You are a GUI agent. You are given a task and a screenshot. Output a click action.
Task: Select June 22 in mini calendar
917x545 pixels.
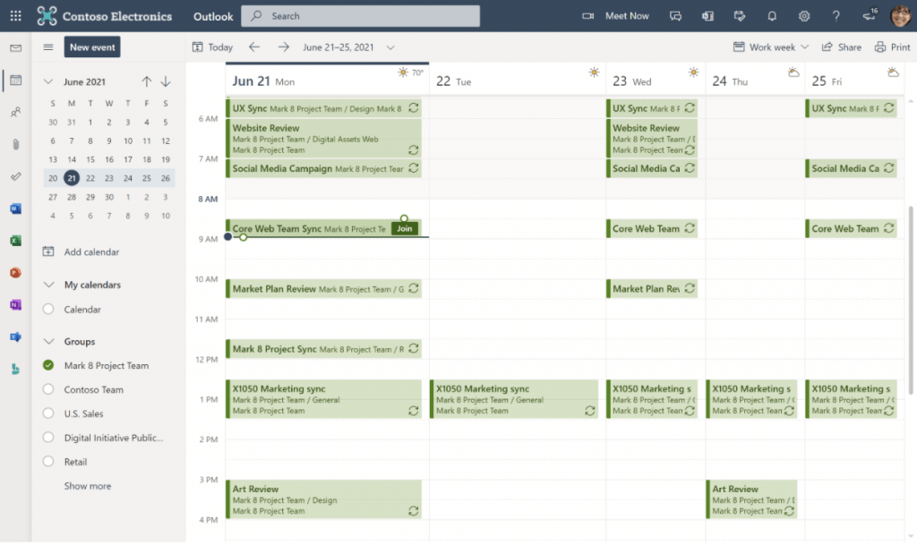click(x=90, y=178)
